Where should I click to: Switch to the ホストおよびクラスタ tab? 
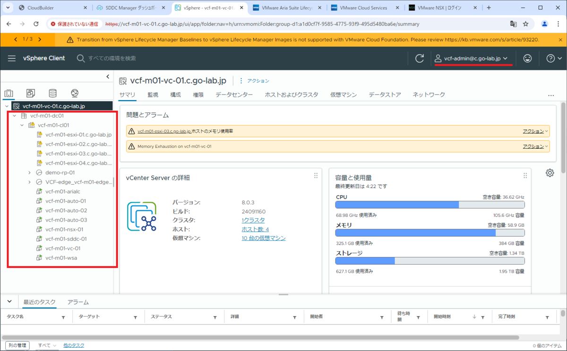[292, 94]
